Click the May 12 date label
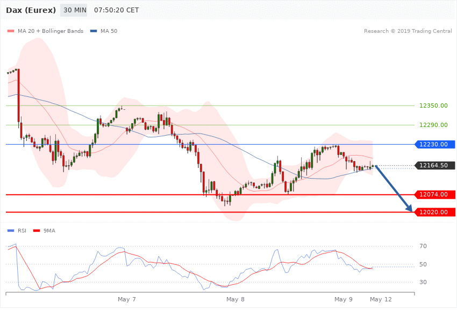Viewport: 457px width, 310px height. 381,299
